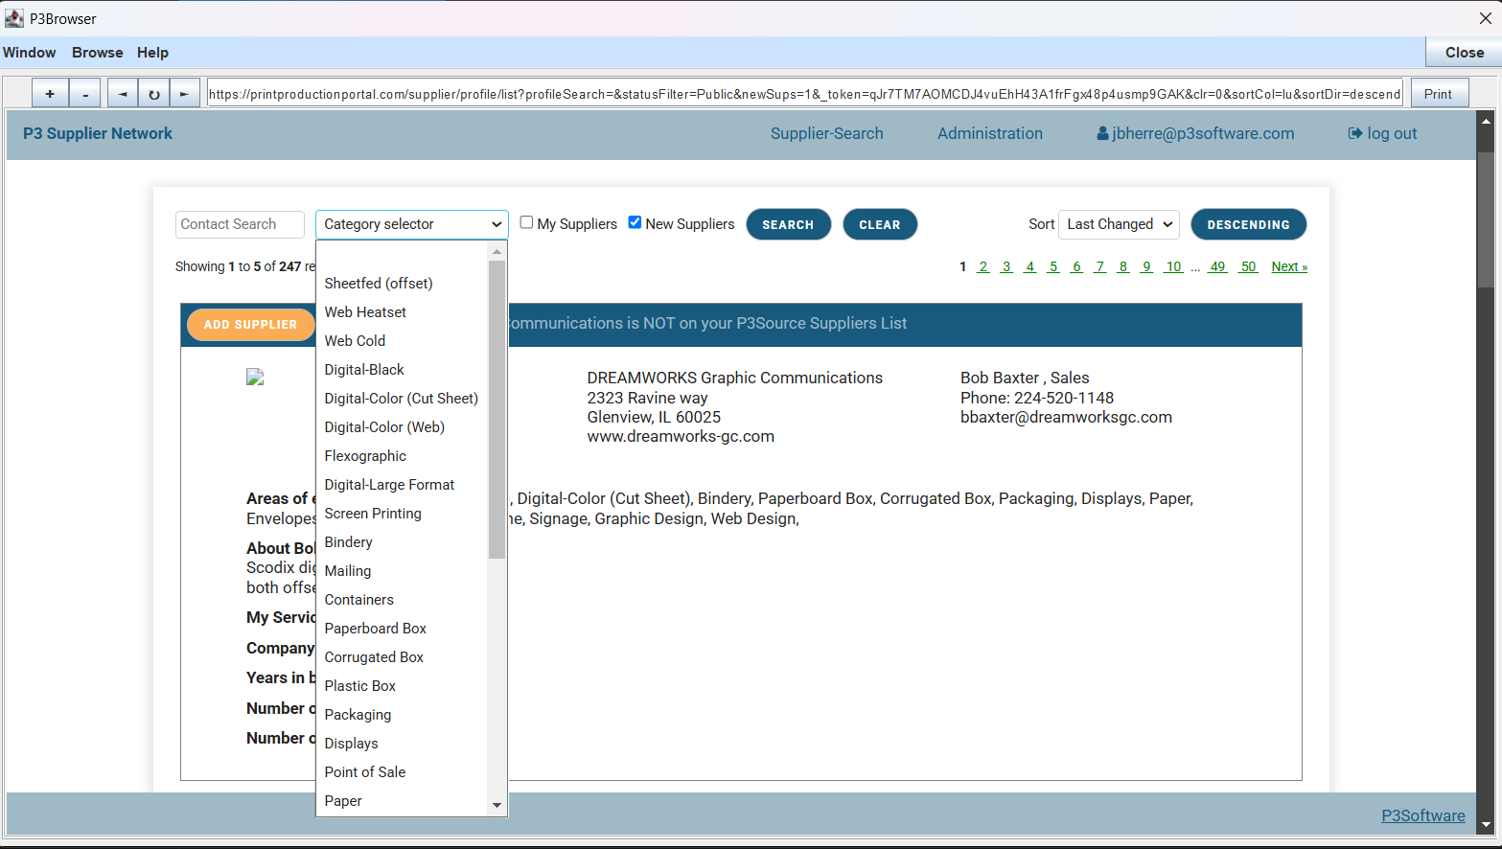1502x849 pixels.
Task: Enable the My Suppliers checkbox
Action: (x=526, y=222)
